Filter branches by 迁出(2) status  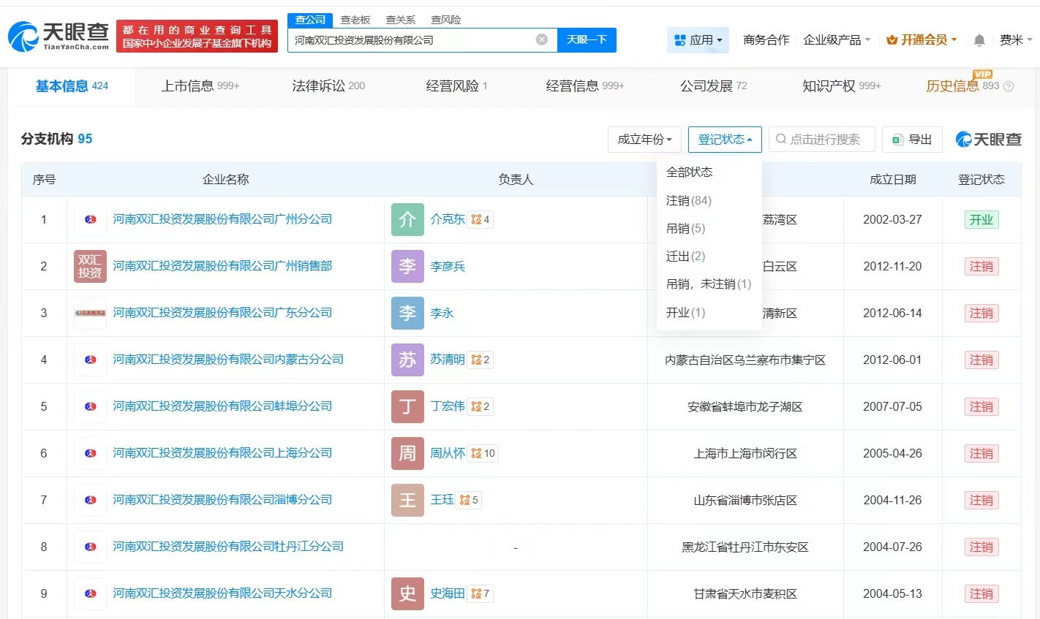(x=685, y=257)
